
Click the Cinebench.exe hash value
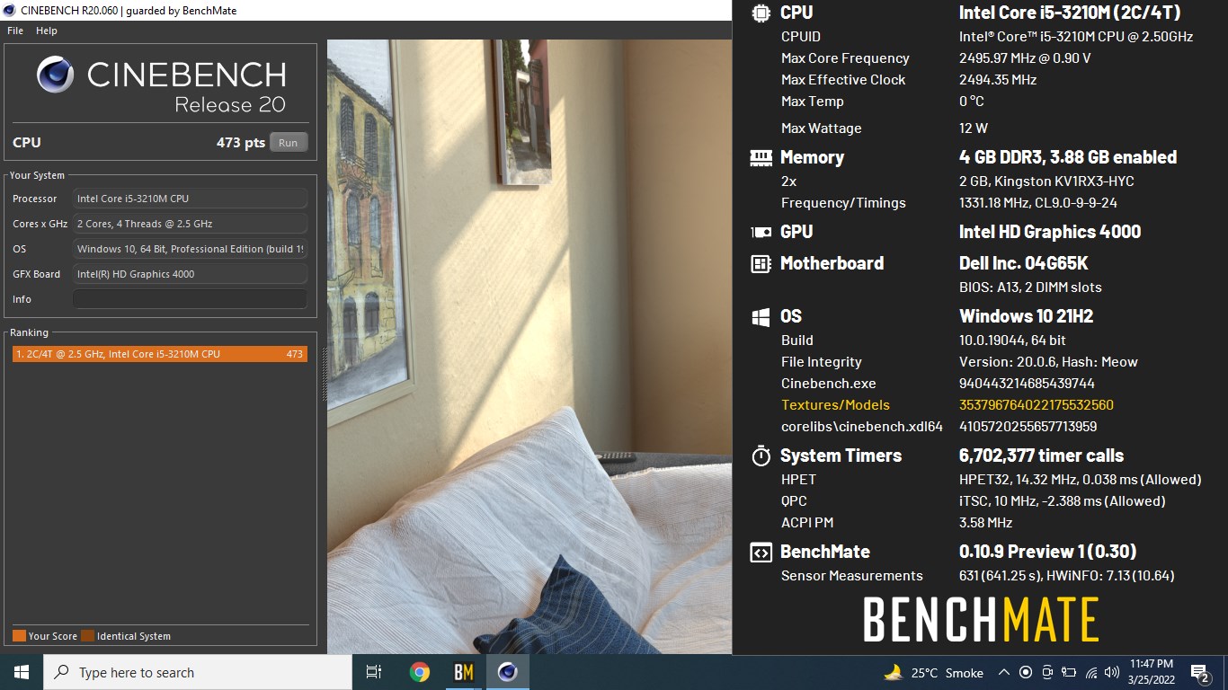click(x=1027, y=384)
